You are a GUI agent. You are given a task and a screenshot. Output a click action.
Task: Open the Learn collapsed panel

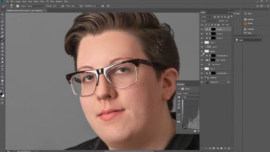click(x=248, y=14)
